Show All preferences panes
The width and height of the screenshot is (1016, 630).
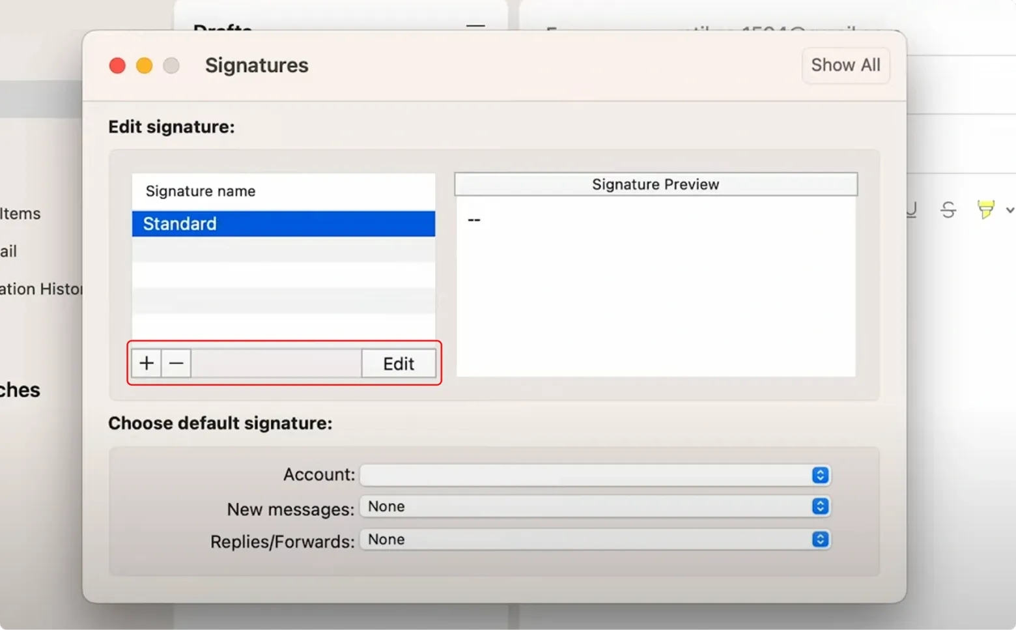click(845, 65)
